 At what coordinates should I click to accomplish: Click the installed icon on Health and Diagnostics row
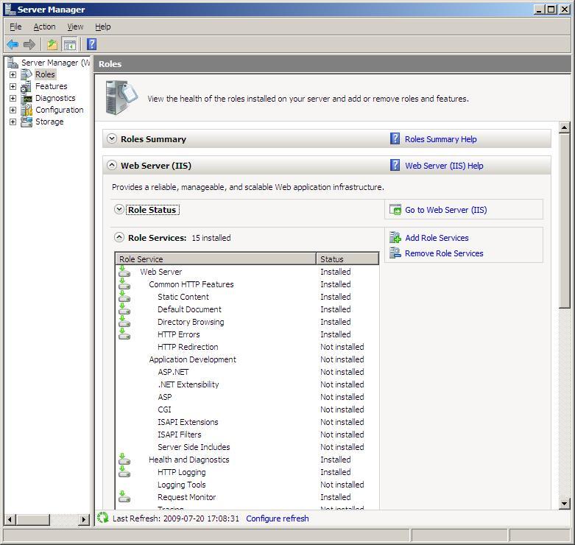[x=124, y=459]
